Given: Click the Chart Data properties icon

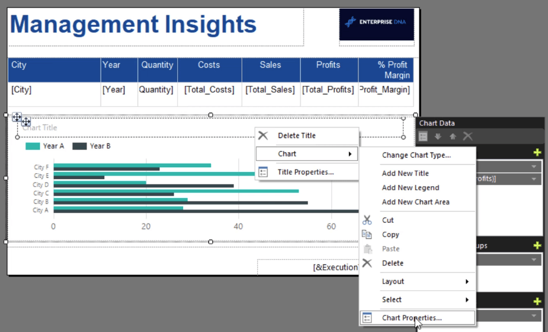Looking at the screenshot, I should [424, 136].
